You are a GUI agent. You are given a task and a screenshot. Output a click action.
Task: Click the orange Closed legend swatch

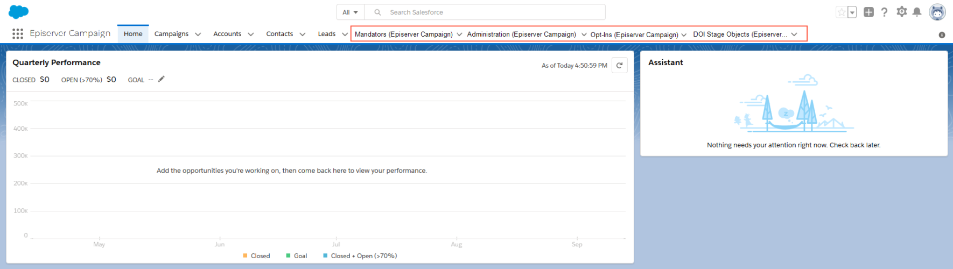pyautogui.click(x=245, y=256)
